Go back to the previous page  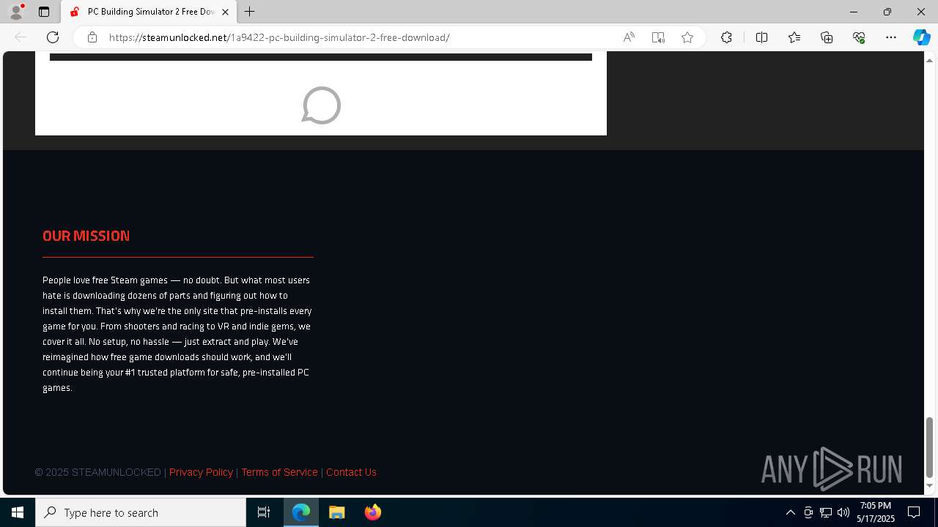tap(21, 37)
